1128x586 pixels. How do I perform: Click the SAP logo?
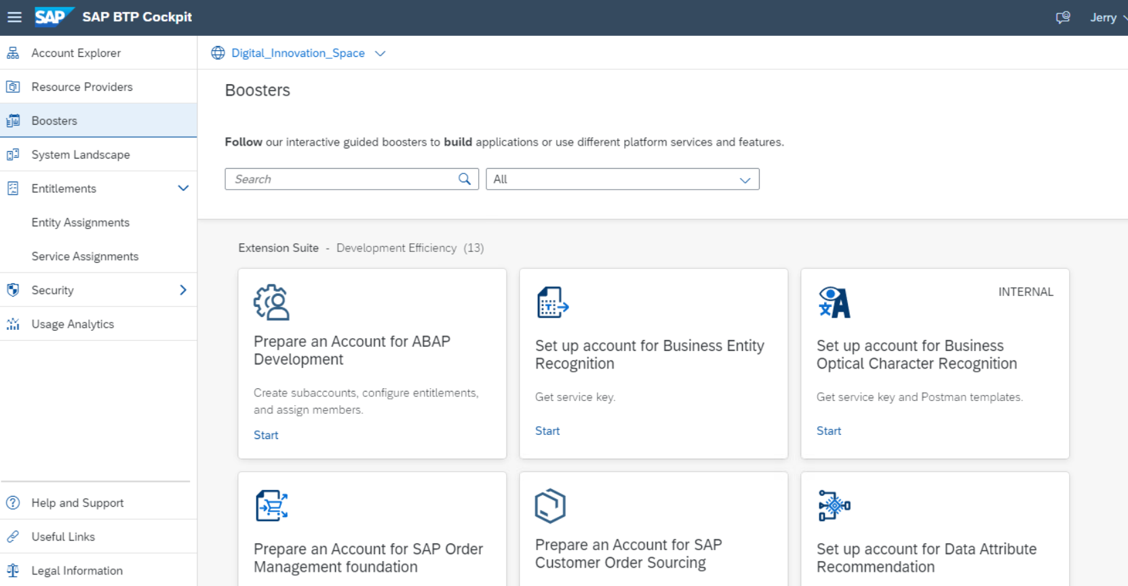click(54, 16)
